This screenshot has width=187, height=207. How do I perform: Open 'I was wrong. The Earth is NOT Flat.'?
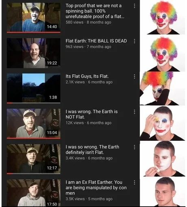[x=91, y=114]
